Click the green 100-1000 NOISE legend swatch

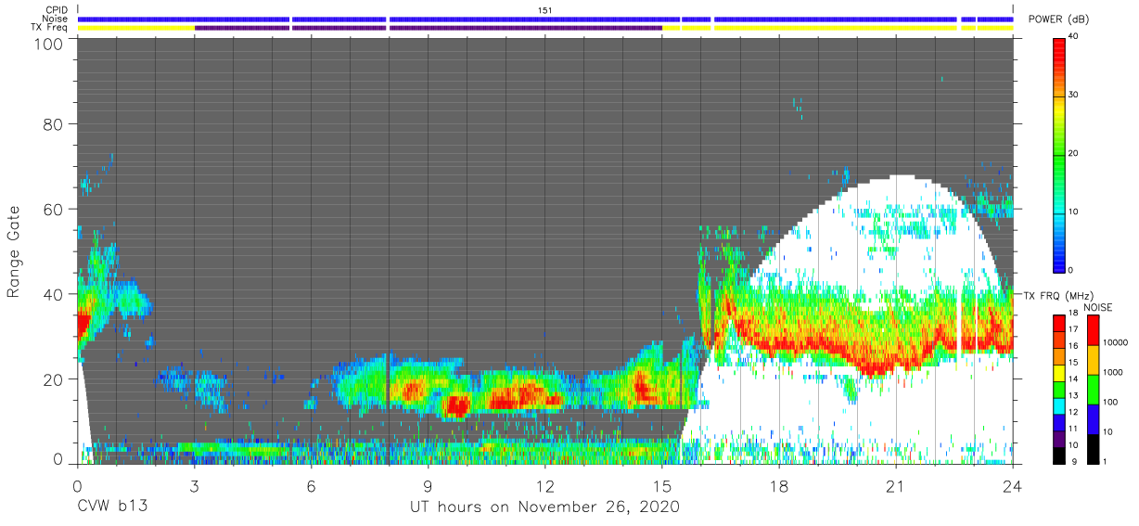(1092, 389)
